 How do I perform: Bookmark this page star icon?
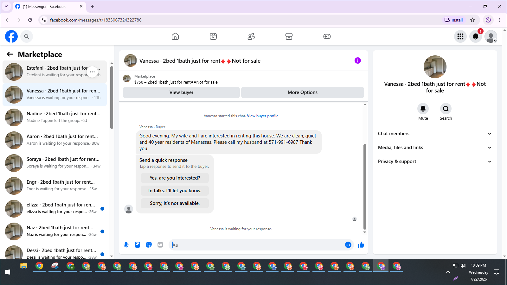(x=472, y=20)
